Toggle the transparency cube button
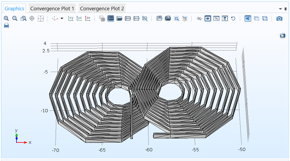The height and width of the screenshot is (161, 290). click(256, 19)
